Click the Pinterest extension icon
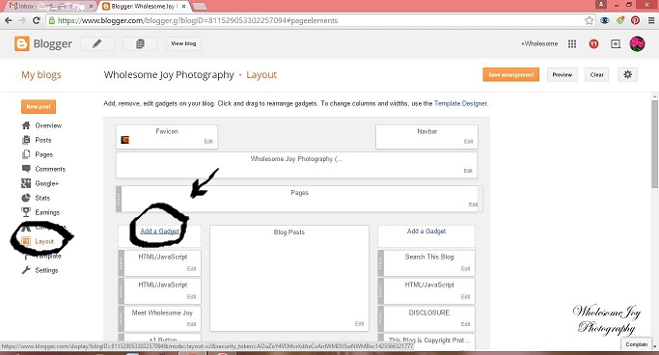This screenshot has width=659, height=355. pyautogui.click(x=635, y=20)
